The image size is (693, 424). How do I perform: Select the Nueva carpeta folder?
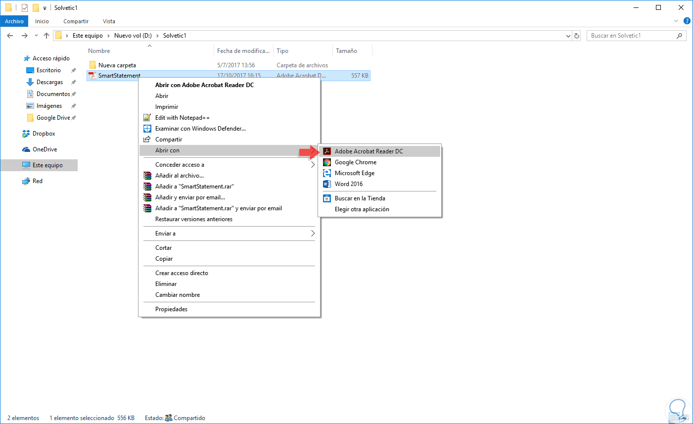point(117,65)
